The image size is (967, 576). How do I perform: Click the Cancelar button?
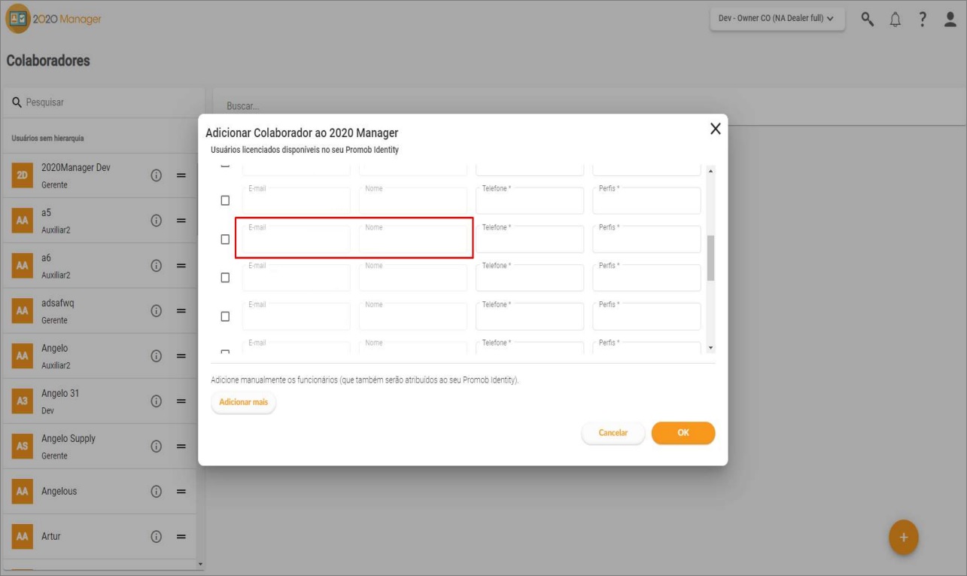[x=613, y=433]
